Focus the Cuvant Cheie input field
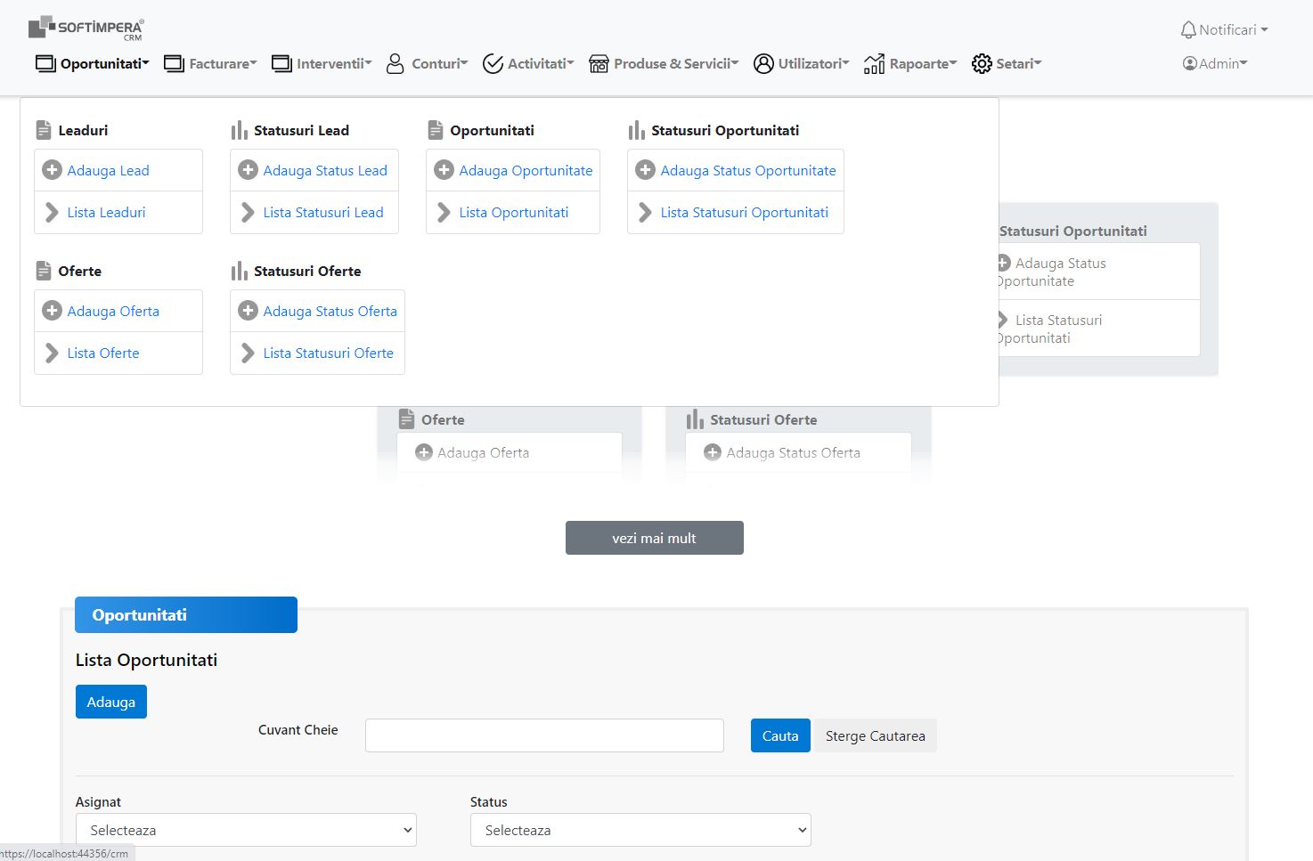The width and height of the screenshot is (1313, 861). click(544, 735)
